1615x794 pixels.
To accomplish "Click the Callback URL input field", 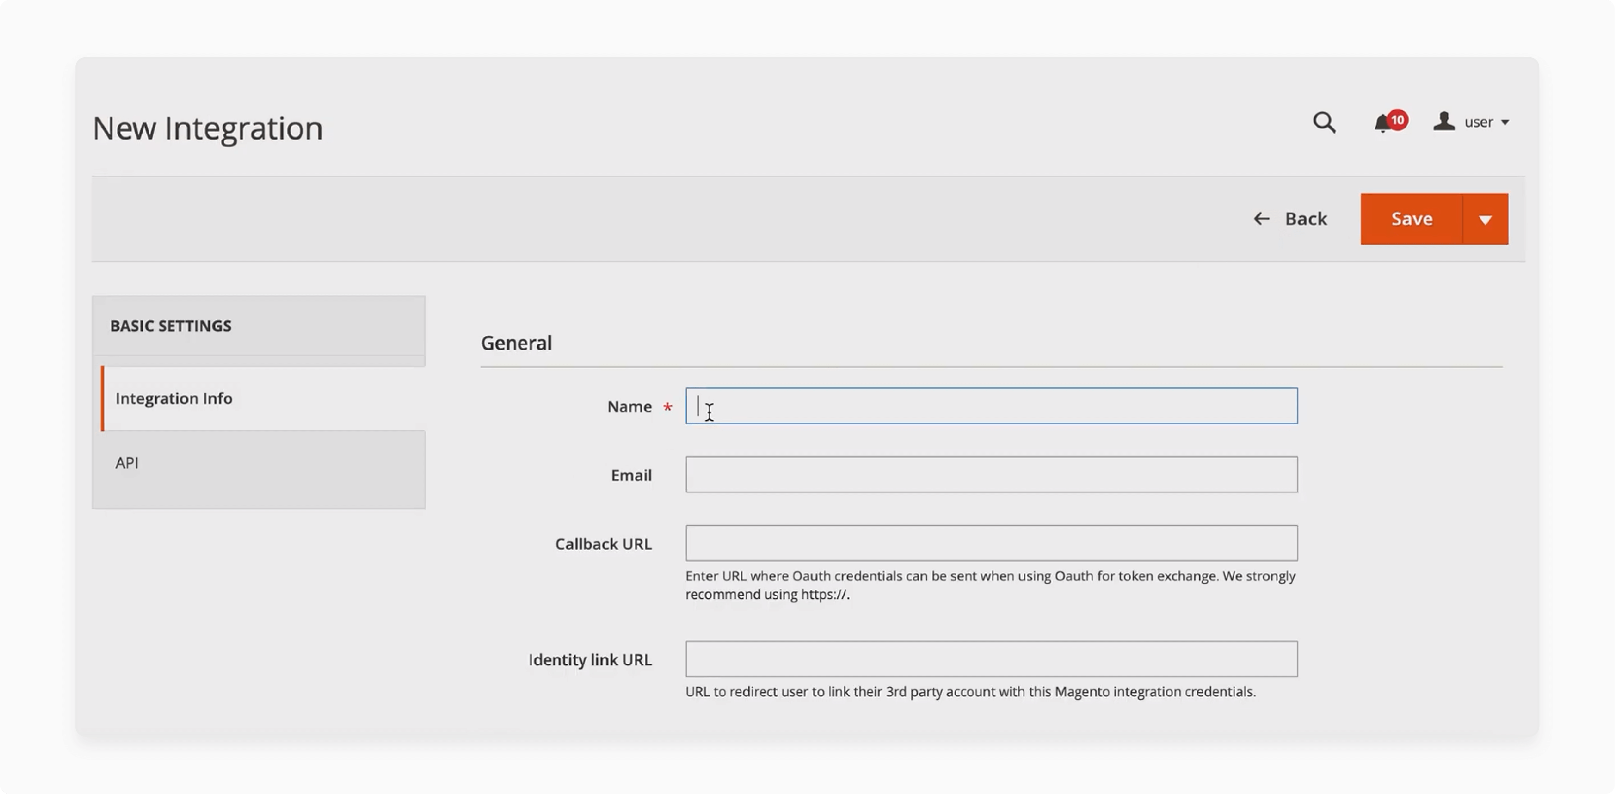I will click(991, 543).
